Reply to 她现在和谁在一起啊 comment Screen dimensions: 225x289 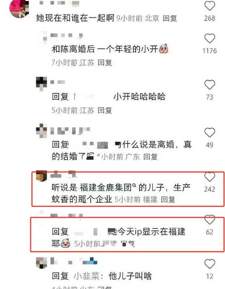click(x=170, y=18)
